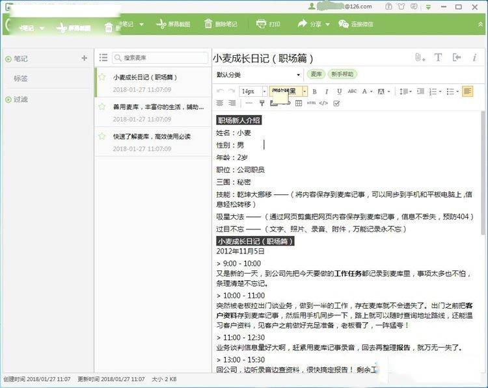The height and width of the screenshot is (388, 488).
Task: Click the list view icon beside search
Action: tap(103, 57)
